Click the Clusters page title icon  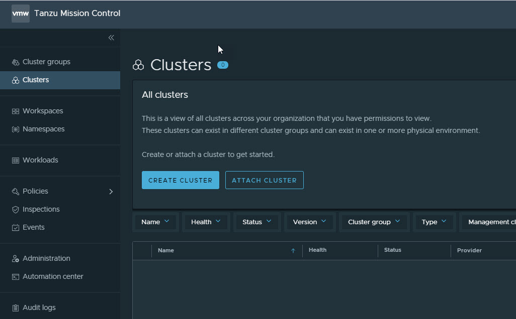(138, 65)
